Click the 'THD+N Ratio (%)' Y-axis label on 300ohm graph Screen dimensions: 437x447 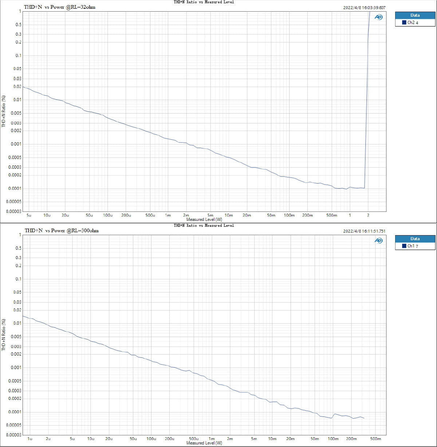(4, 335)
